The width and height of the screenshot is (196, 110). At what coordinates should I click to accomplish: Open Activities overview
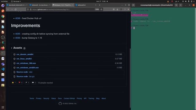click(4, 1)
